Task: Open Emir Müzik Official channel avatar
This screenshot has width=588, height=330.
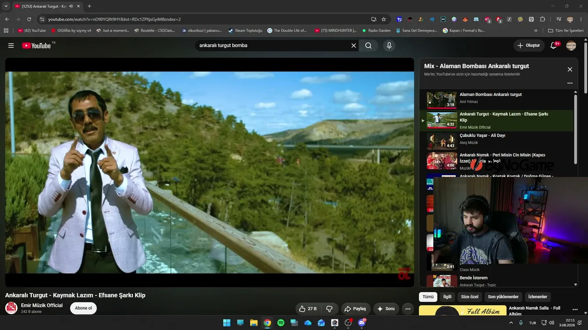Action: tap(11, 308)
